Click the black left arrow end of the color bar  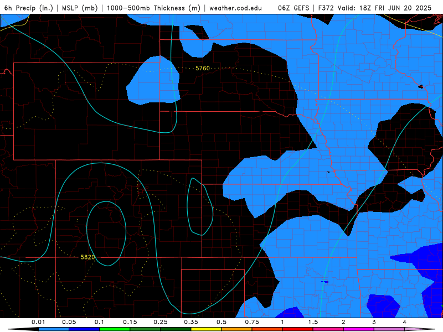(x=23, y=329)
